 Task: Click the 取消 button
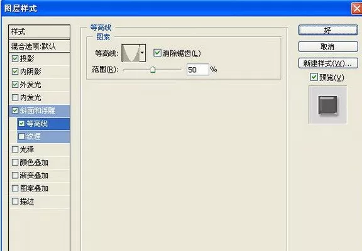pos(328,47)
